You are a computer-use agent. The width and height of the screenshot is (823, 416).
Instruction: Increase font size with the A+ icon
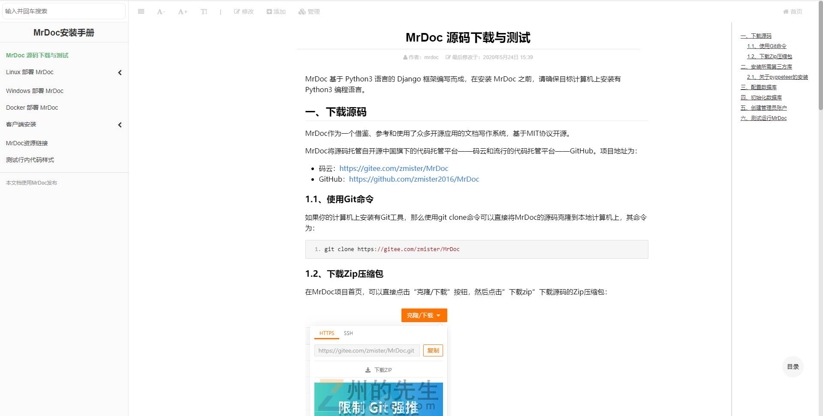(183, 12)
